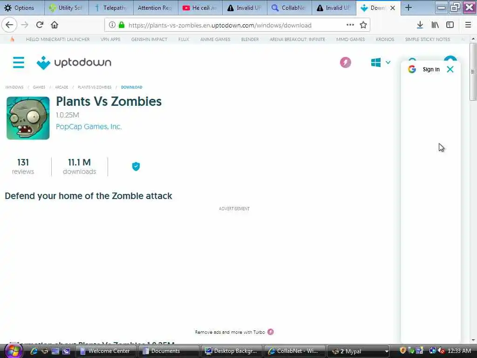Close the active Download tab
Image resolution: width=477 pixels, height=358 pixels.
point(393,8)
